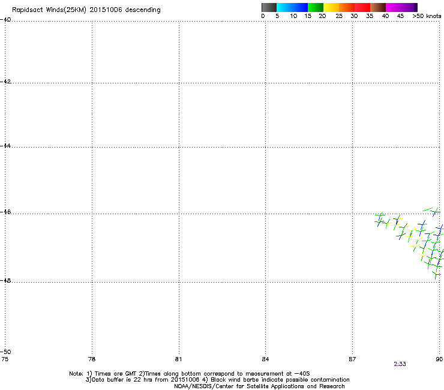Click the longitude label 84

(265, 359)
